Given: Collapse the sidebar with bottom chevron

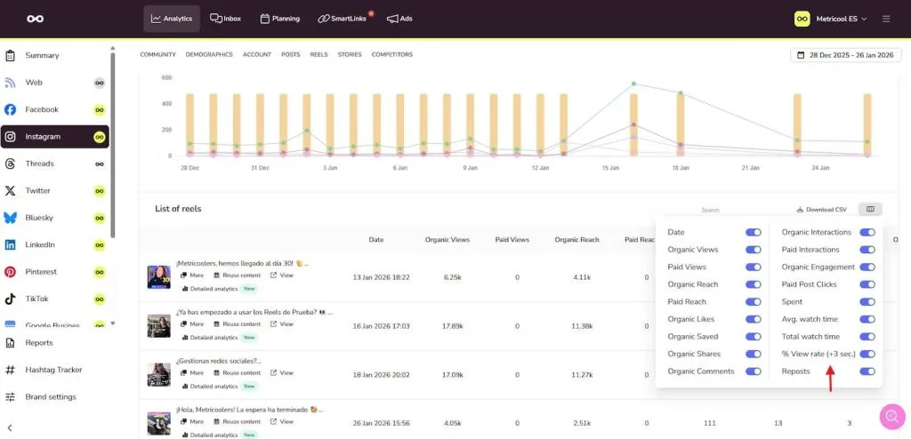Looking at the screenshot, I should [x=10, y=428].
